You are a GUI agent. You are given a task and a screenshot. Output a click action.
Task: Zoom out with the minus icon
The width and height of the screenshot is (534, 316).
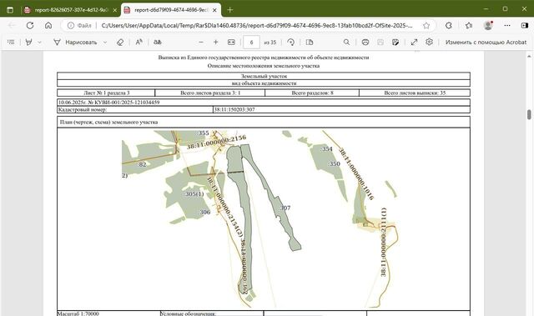click(201, 43)
